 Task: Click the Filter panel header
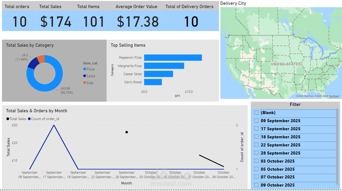click(295, 104)
